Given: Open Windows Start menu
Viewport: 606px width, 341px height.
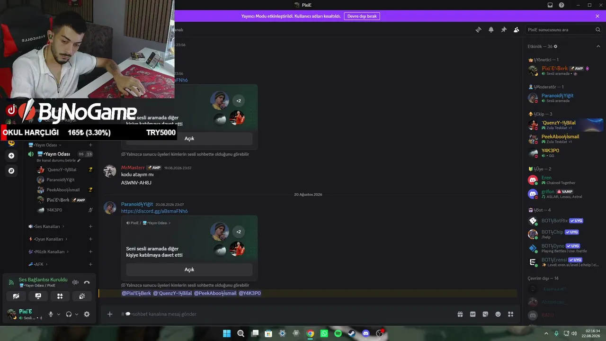Looking at the screenshot, I should (x=227, y=333).
